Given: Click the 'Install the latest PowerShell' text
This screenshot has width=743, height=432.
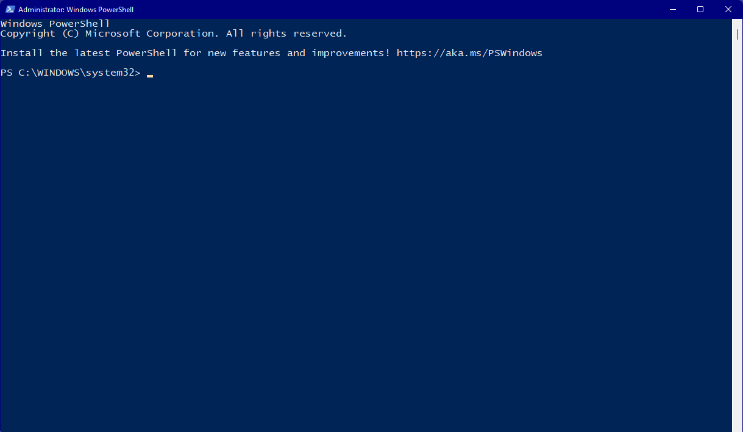Looking at the screenshot, I should pos(89,53).
